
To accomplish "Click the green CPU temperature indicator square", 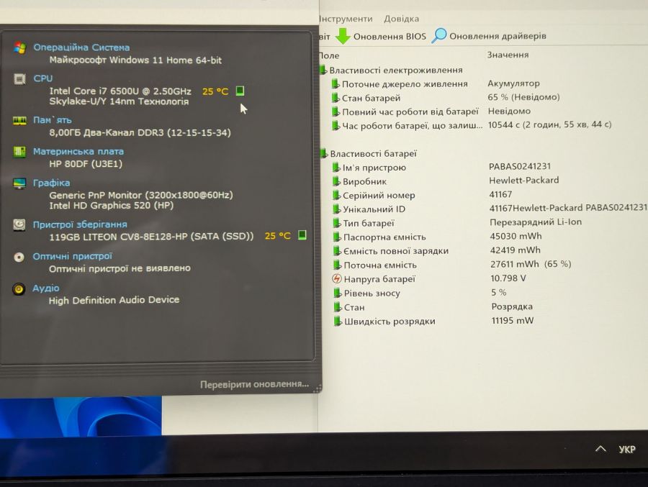I will pyautogui.click(x=240, y=91).
